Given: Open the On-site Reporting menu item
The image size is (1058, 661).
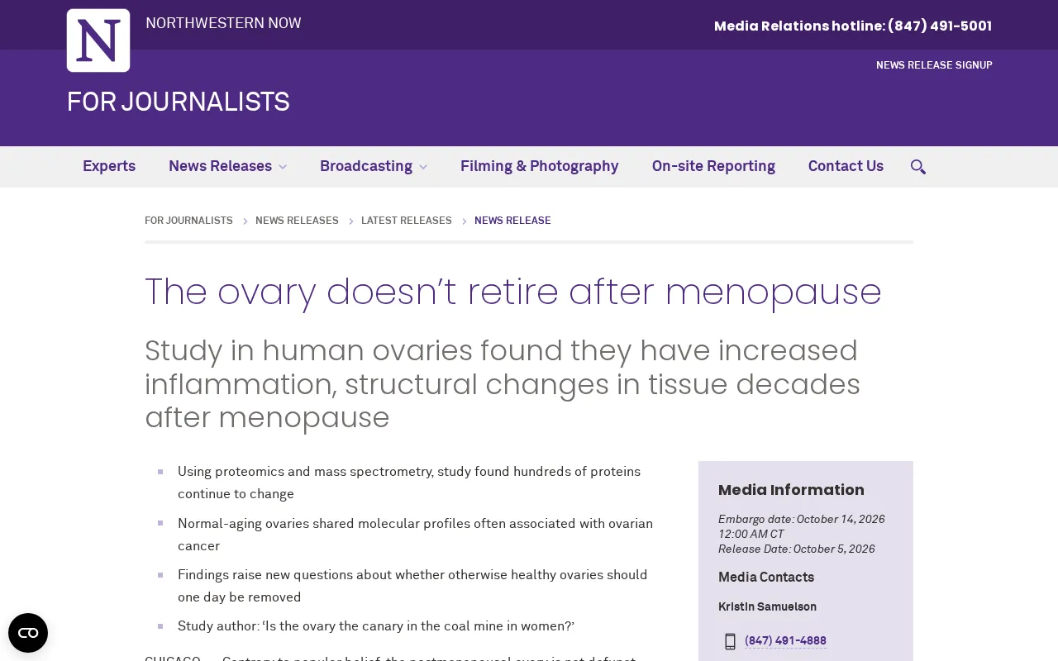Looking at the screenshot, I should (x=713, y=167).
